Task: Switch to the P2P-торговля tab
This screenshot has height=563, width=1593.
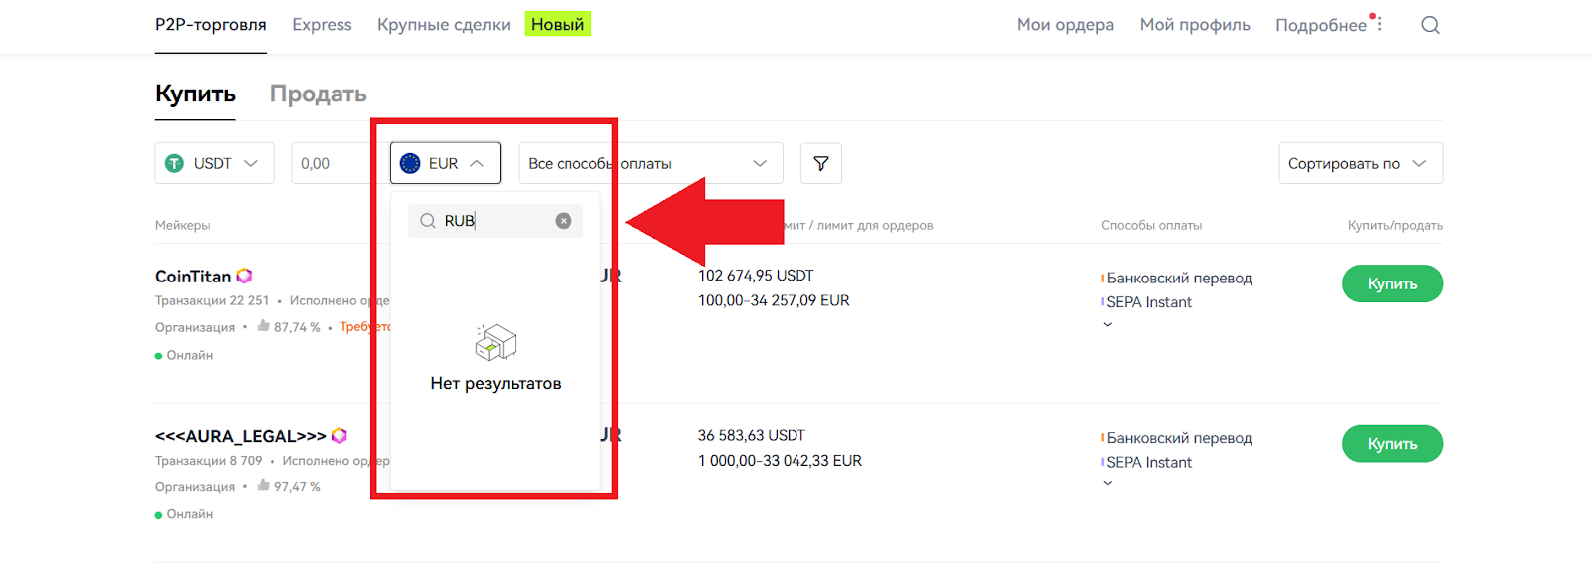Action: tap(211, 25)
